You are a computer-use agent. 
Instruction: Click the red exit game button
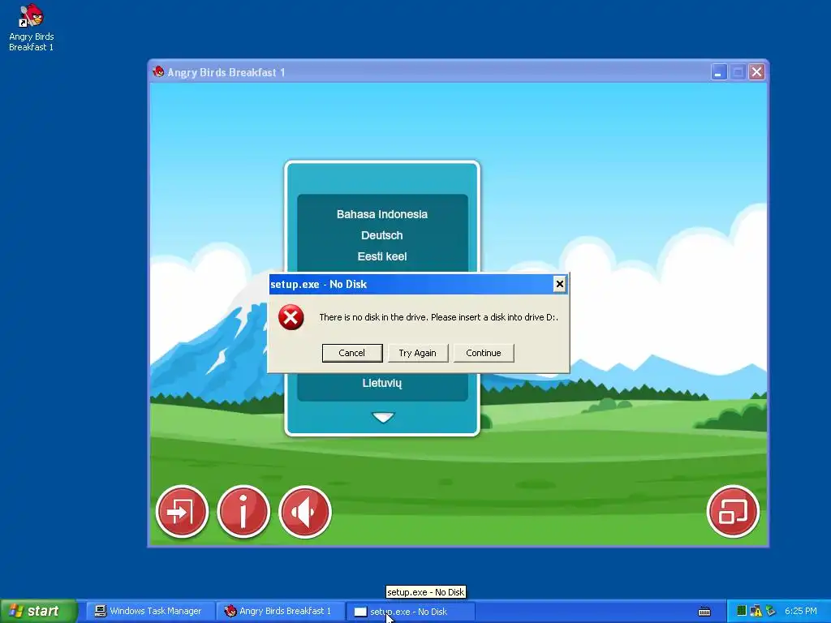pyautogui.click(x=182, y=512)
